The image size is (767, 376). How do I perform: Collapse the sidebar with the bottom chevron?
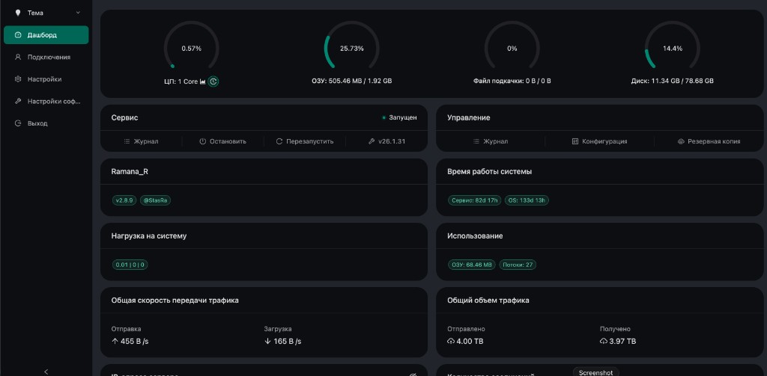pyautogui.click(x=46, y=372)
